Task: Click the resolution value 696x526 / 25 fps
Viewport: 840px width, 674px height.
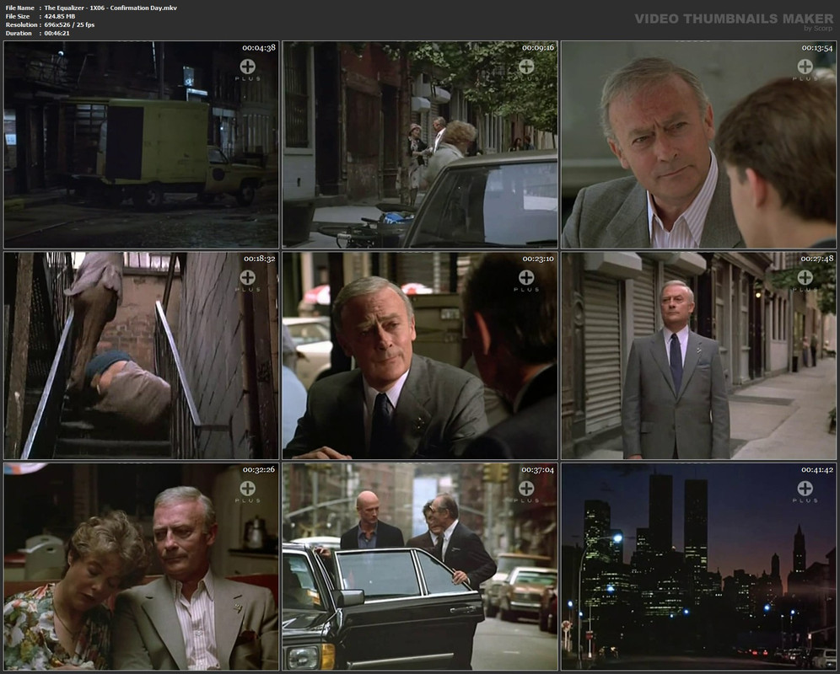Action: pyautogui.click(x=69, y=24)
